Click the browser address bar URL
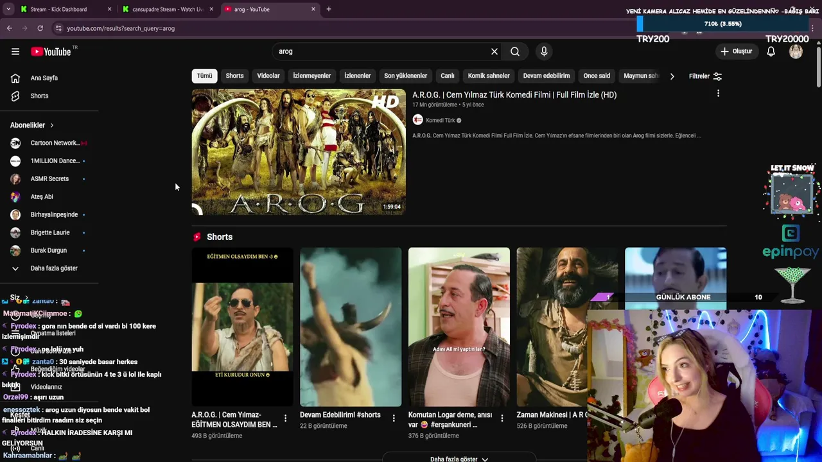This screenshot has width=822, height=462. coord(121,28)
